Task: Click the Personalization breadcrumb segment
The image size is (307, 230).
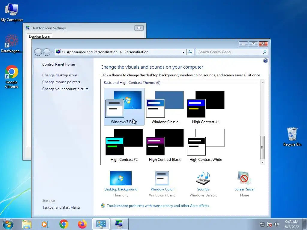Action: tap(136, 52)
